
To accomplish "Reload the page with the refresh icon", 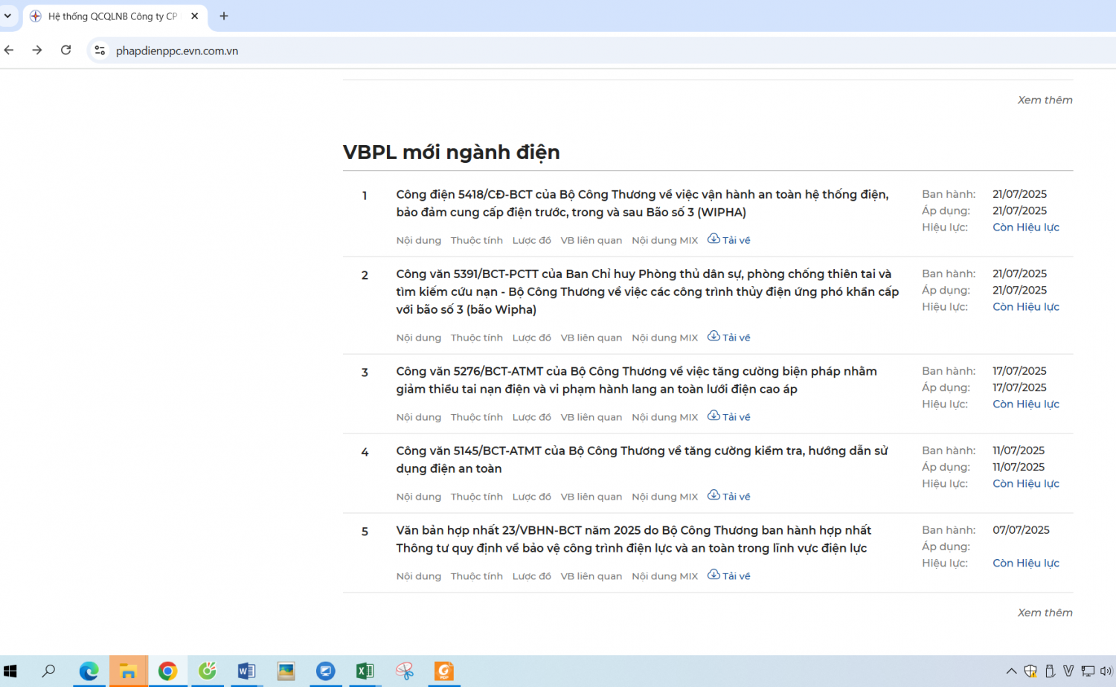I will 65,50.
